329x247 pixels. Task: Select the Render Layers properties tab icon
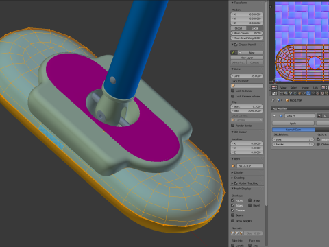click(286, 93)
